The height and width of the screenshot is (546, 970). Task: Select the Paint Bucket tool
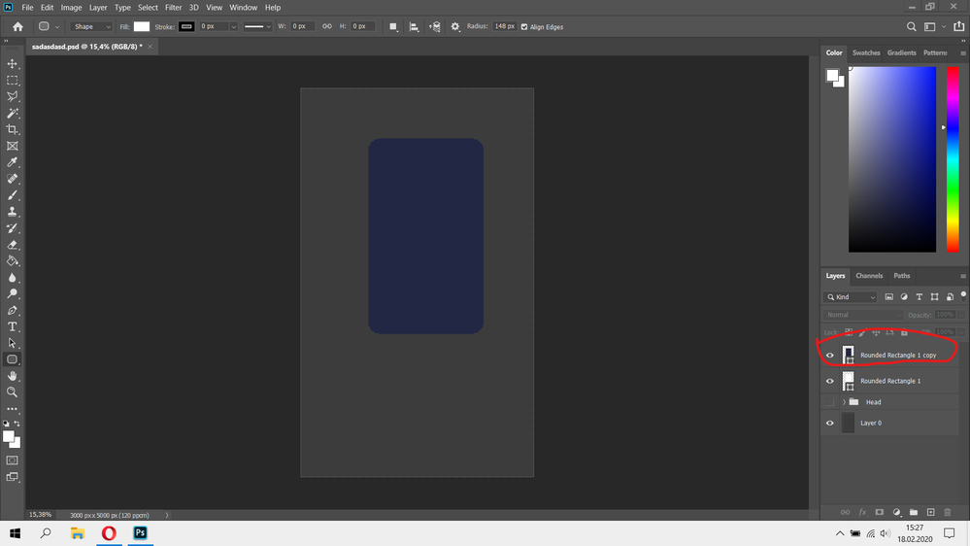click(x=13, y=261)
